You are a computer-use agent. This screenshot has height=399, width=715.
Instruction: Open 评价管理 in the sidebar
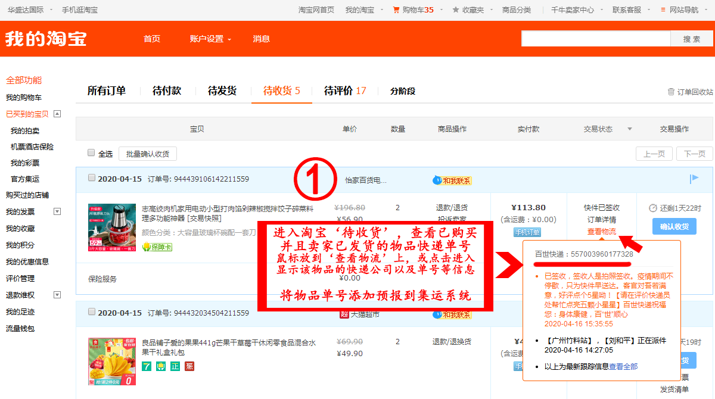pos(20,278)
